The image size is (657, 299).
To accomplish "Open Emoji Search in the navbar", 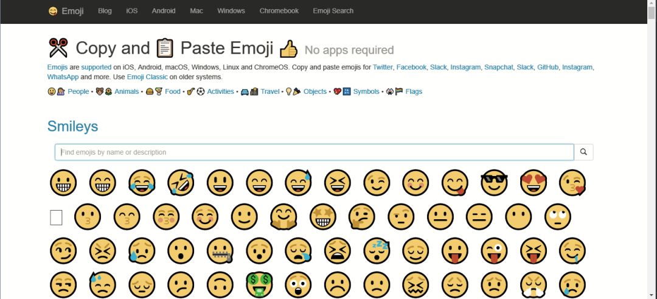I will pos(333,11).
